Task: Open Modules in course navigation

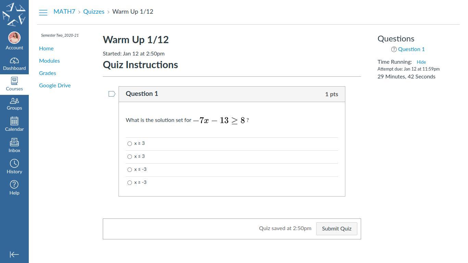Action: pyautogui.click(x=49, y=61)
